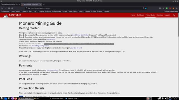Select Mining Guide in MINEXMR navbar
Image resolution: width=179 pixels, height=100 pixels.
[x=150, y=15]
